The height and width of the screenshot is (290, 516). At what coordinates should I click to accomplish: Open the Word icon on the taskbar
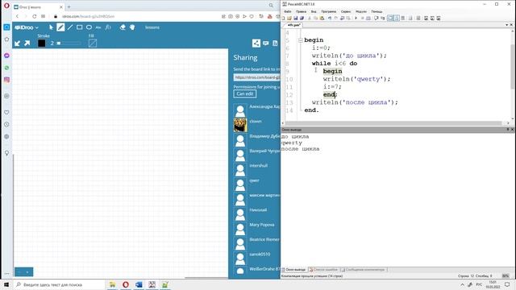tap(139, 284)
